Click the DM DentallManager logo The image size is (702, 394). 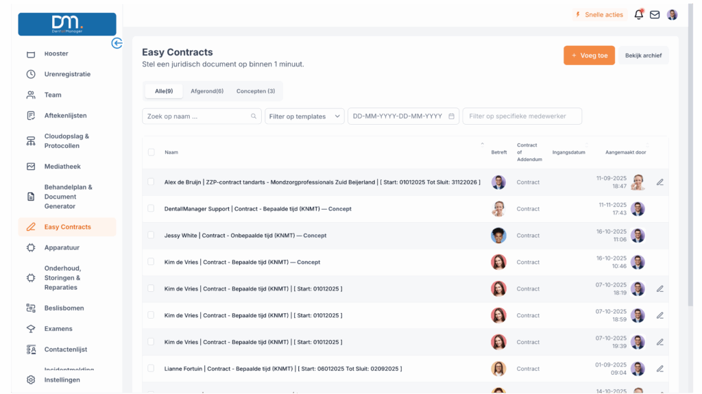67,24
